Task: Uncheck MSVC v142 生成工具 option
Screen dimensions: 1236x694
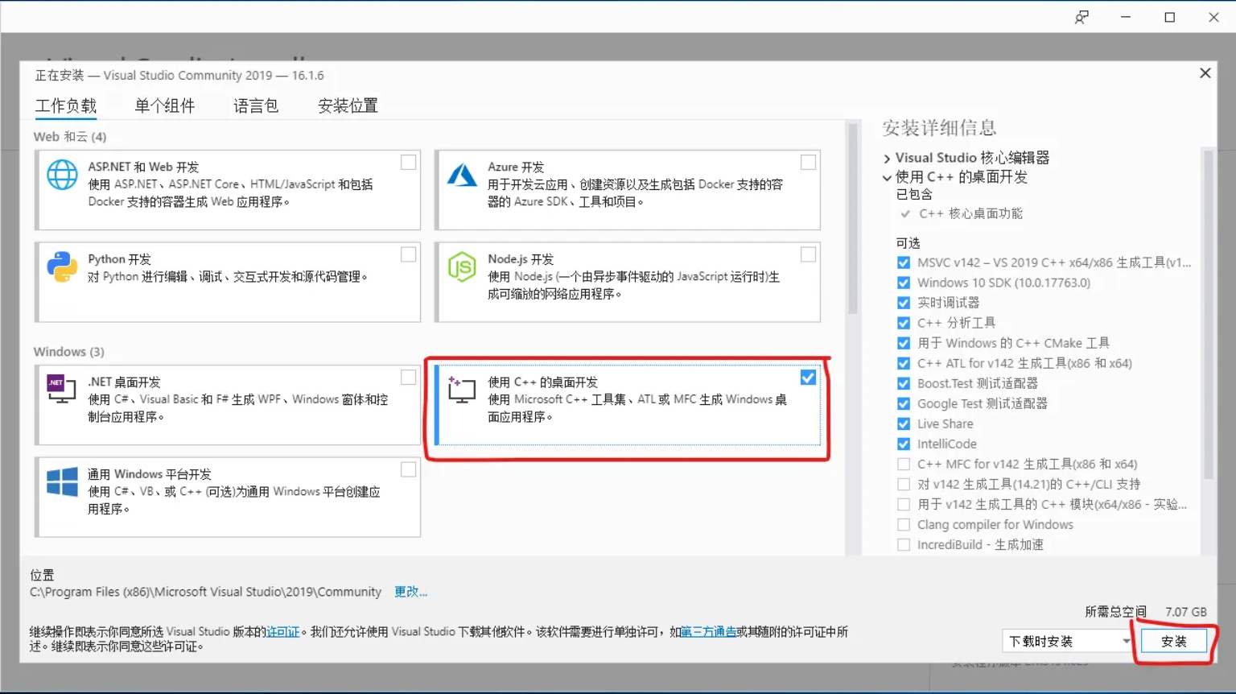Action: (x=904, y=262)
